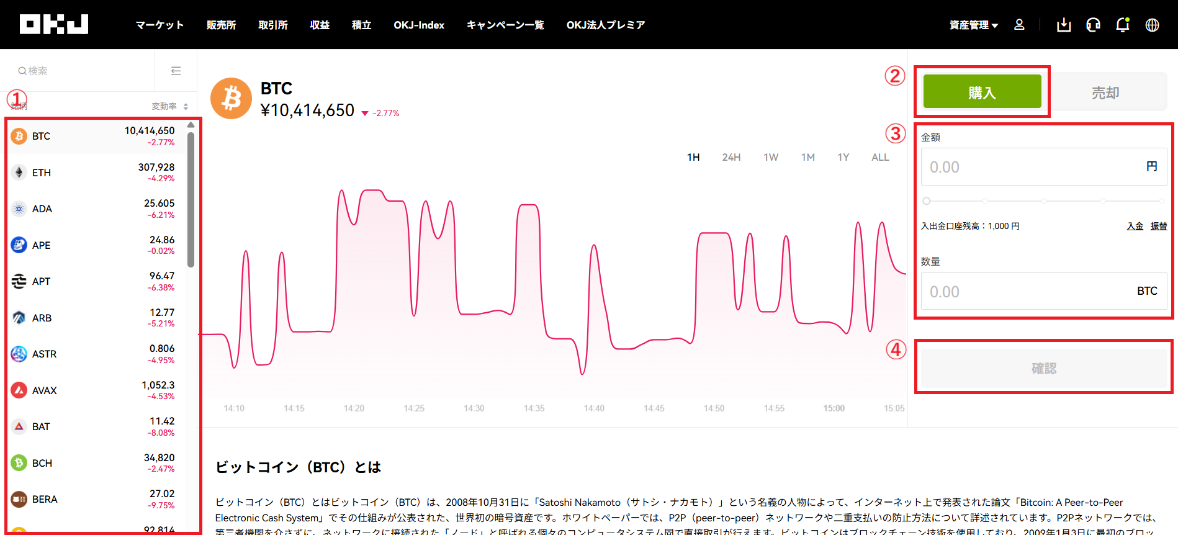Click ビットコイン（BTC）とは heading

[298, 467]
